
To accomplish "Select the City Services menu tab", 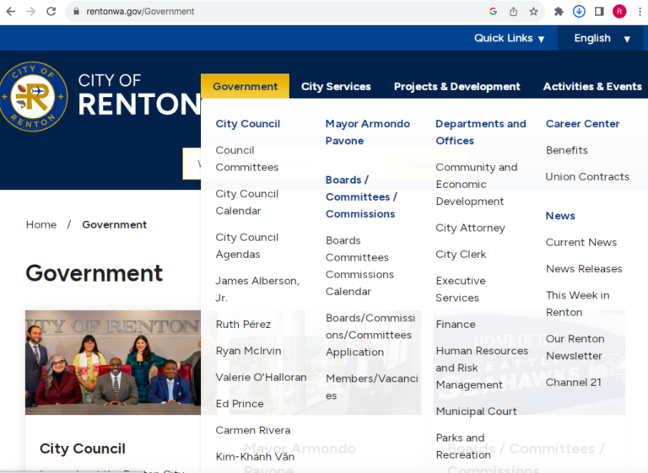I will pos(336,86).
